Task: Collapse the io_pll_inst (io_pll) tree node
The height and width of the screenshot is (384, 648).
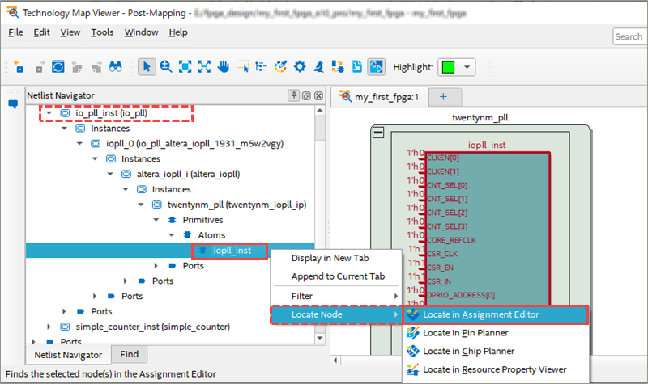Action: click(x=49, y=113)
